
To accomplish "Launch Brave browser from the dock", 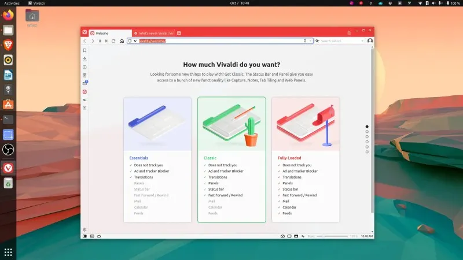I will [x=8, y=45].
